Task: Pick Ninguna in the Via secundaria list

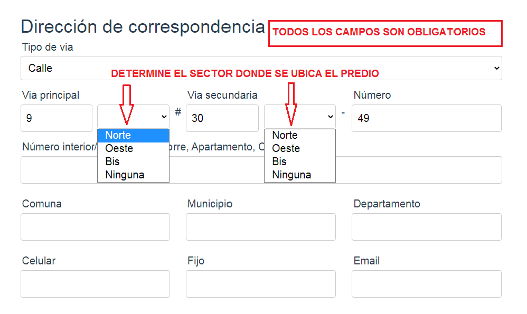Action: [x=299, y=175]
